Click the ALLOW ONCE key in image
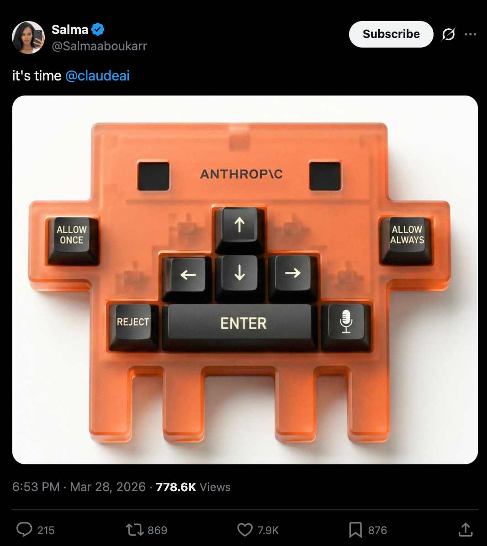The image size is (487, 546). [72, 240]
